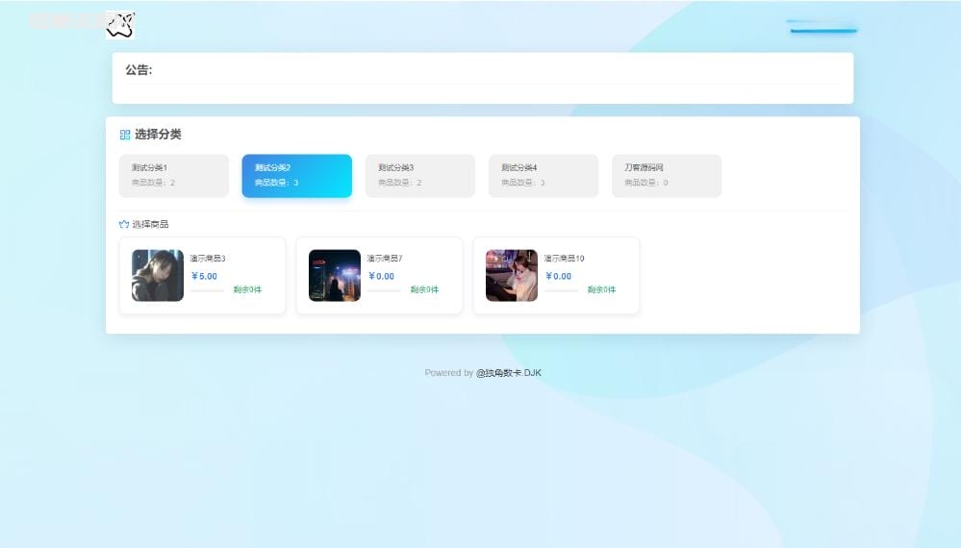Click the blue button at top right
Image resolution: width=961 pixels, height=548 pixels.
click(x=822, y=27)
